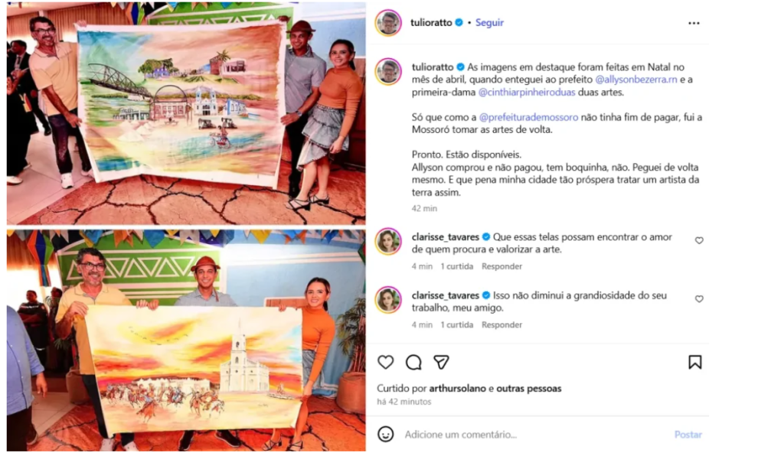Screen dimensions: 784x456
Task: Like the post with the heart icon
Action: [386, 362]
